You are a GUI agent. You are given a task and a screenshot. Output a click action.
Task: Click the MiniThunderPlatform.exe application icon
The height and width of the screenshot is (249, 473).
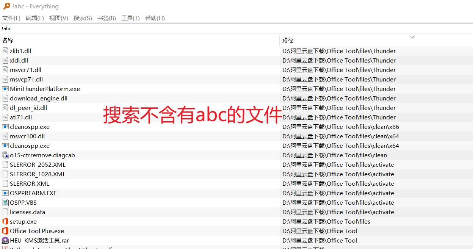(x=5, y=89)
